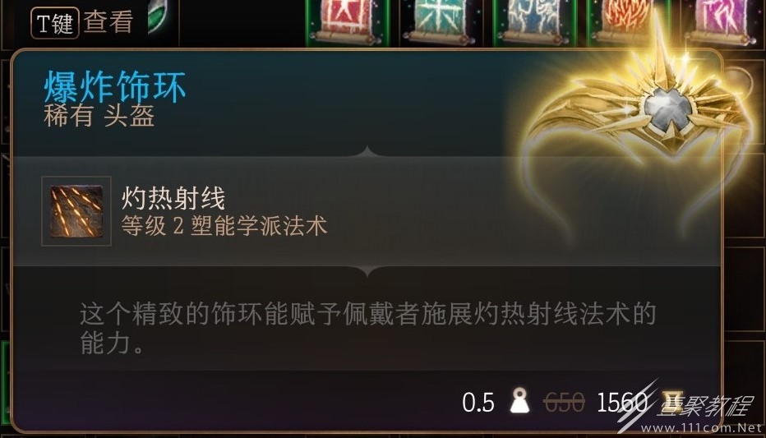Click the Scorching Ray spell icon
The width and height of the screenshot is (766, 438).
76,211
